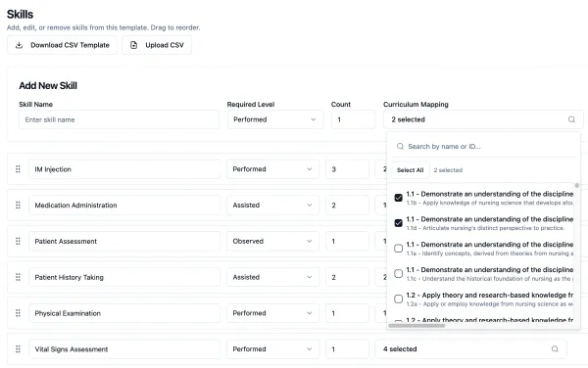The height and width of the screenshot is (368, 588).
Task: Click the Enter skill name field
Action: pos(119,119)
